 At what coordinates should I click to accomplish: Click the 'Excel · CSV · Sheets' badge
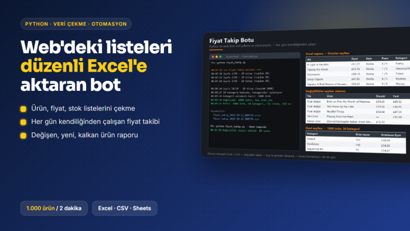click(x=124, y=208)
